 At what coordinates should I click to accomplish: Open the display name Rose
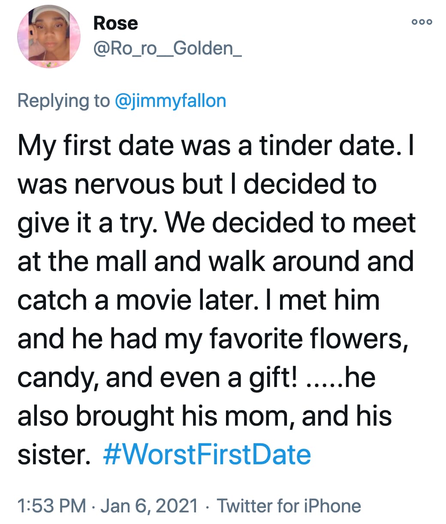(115, 23)
